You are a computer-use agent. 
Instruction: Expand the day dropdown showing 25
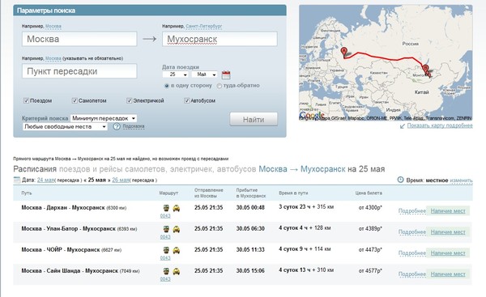(176, 74)
